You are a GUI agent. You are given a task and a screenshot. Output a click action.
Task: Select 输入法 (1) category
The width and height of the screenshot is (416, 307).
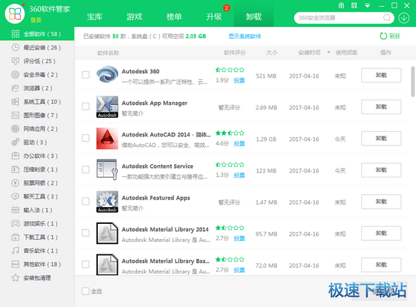37,210
